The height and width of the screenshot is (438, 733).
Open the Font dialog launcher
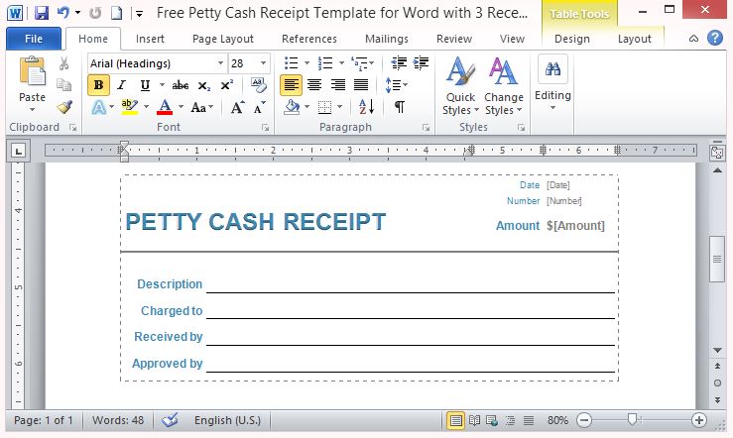click(x=266, y=128)
